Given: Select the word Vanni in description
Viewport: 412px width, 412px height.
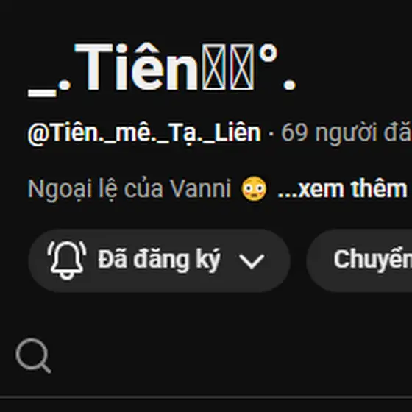Looking at the screenshot, I should [x=200, y=188].
